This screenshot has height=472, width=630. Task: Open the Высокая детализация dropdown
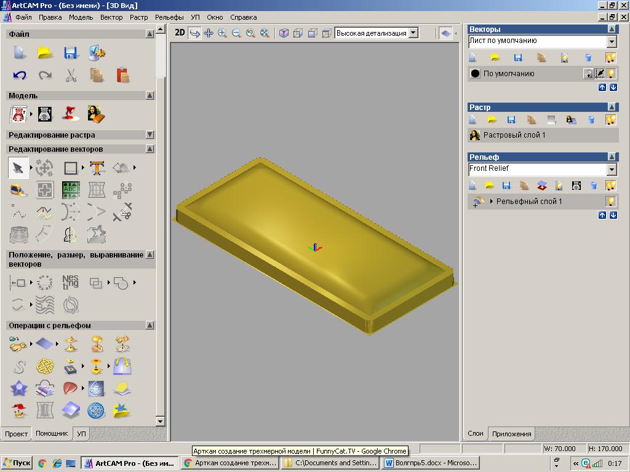(x=413, y=33)
